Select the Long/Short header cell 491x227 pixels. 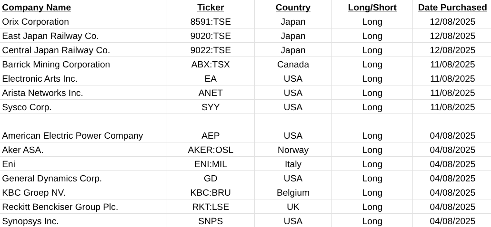tap(372, 8)
